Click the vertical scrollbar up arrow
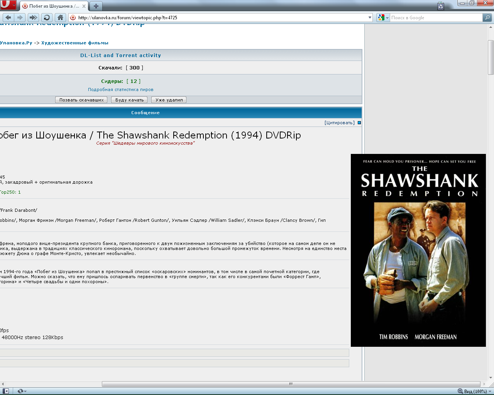494x395 pixels. [491, 27]
